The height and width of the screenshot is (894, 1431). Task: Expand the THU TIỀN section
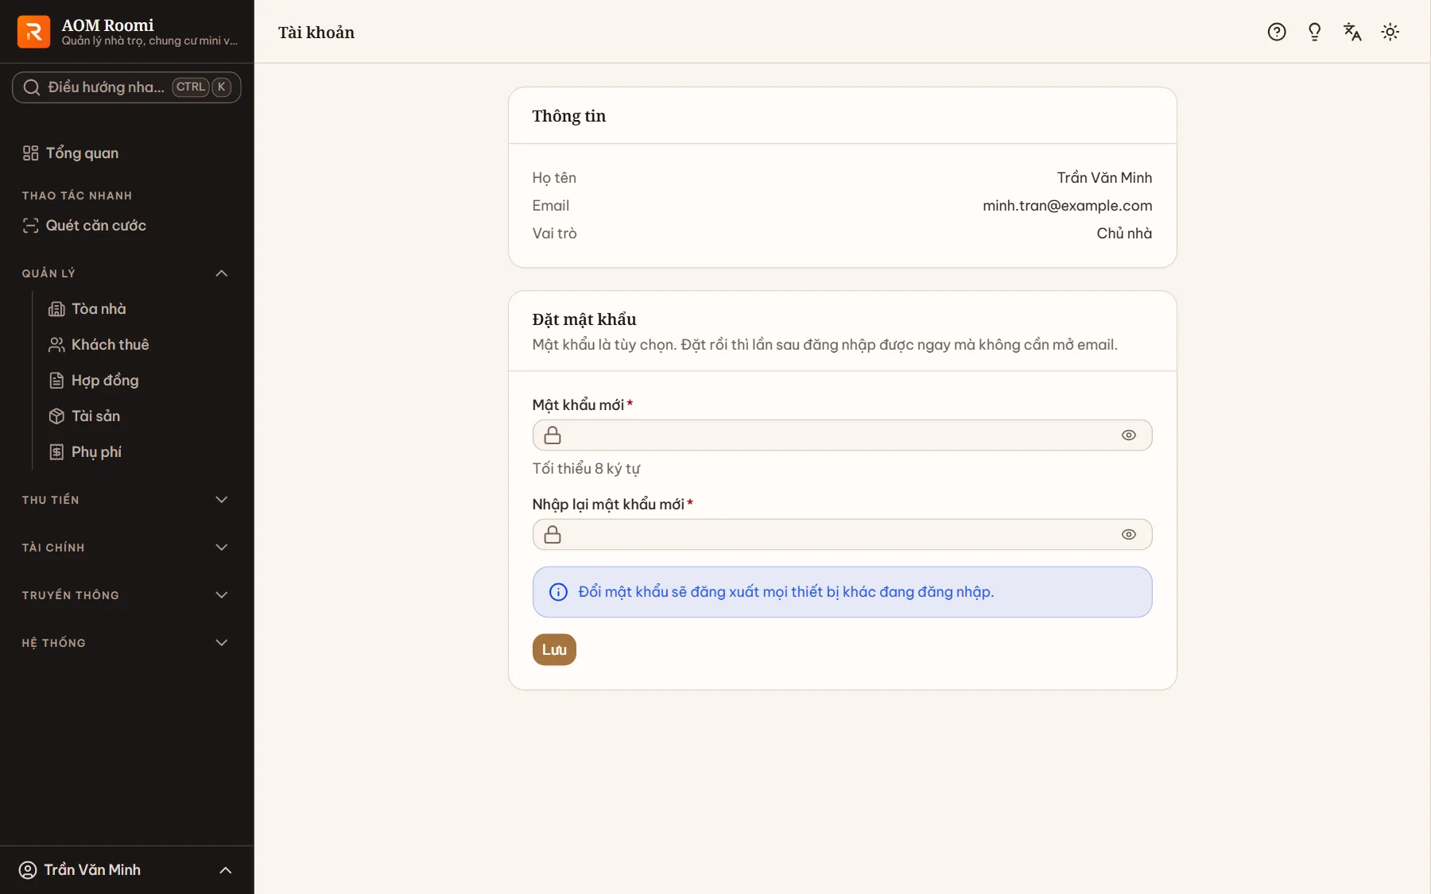tap(222, 500)
